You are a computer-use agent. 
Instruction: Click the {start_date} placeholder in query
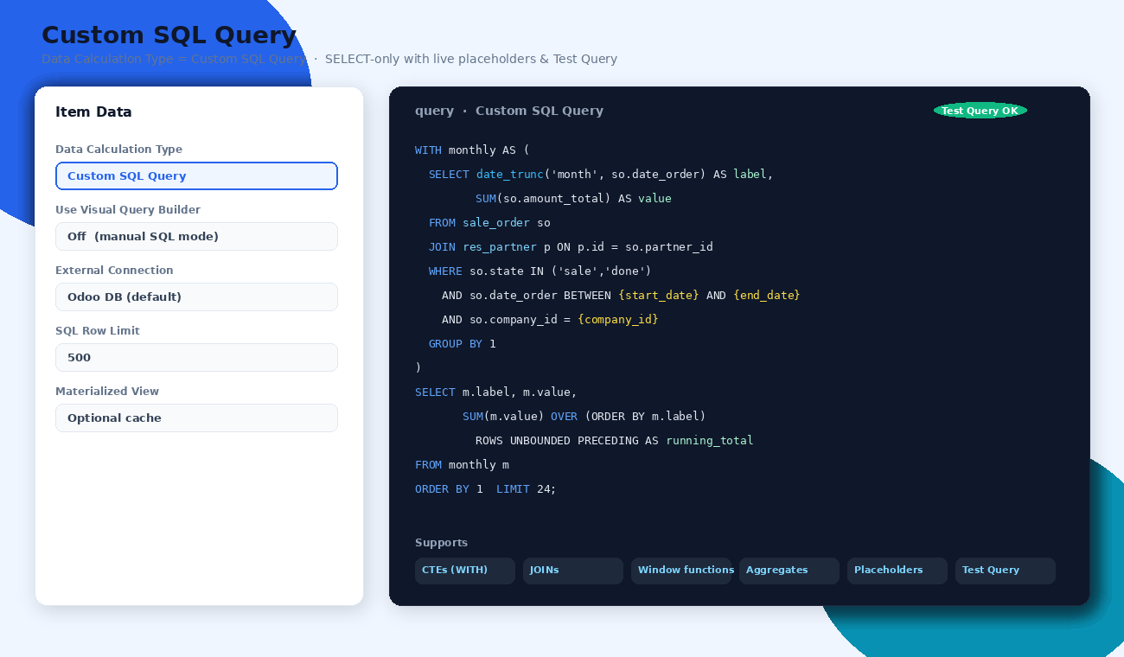[x=659, y=296]
